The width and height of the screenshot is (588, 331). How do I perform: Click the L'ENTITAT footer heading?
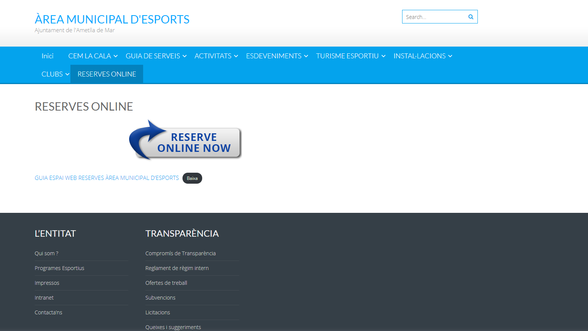tap(55, 234)
